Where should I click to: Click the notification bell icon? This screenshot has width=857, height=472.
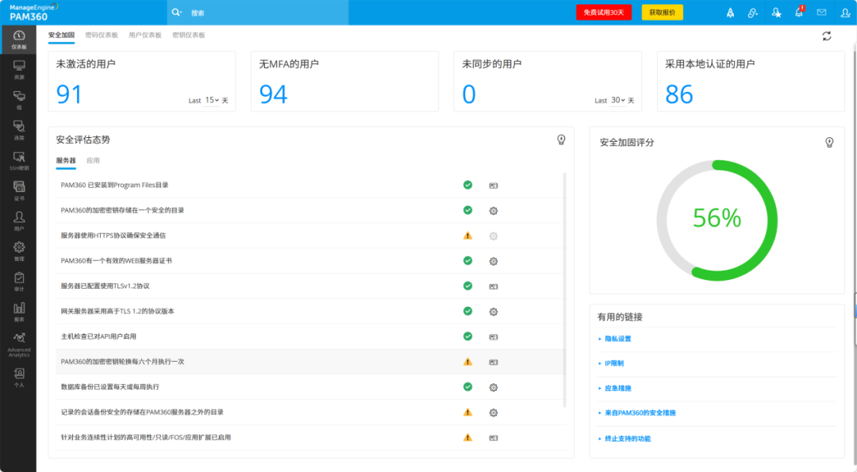click(x=799, y=13)
